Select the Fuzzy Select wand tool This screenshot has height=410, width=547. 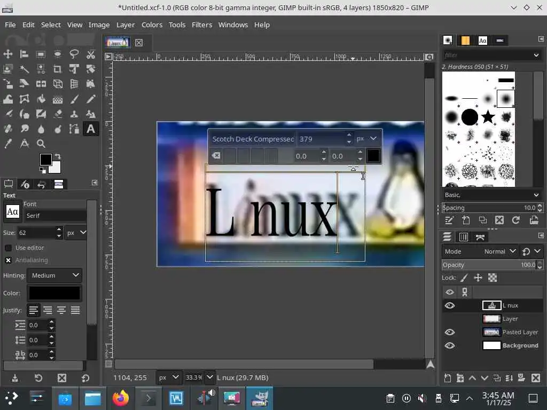pos(24,69)
